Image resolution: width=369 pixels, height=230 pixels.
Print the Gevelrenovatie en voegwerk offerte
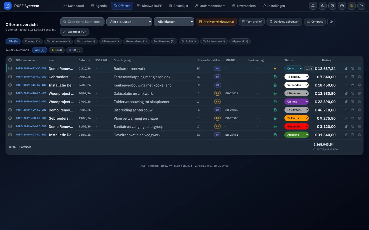pyautogui.click(x=275, y=135)
